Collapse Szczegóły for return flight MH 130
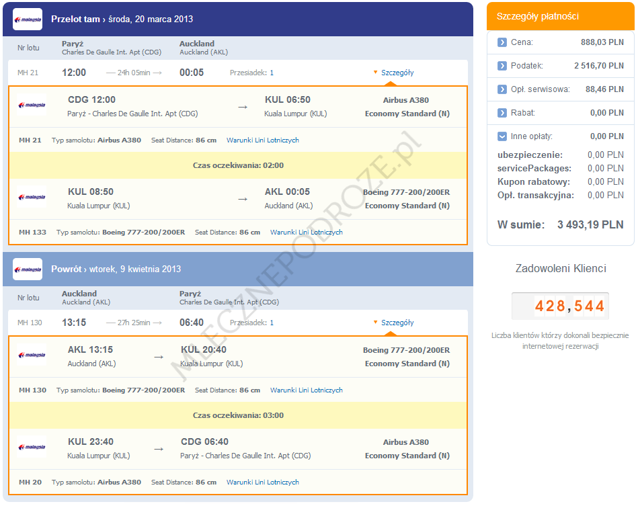Image resolution: width=638 pixels, height=506 pixels. pyautogui.click(x=397, y=323)
